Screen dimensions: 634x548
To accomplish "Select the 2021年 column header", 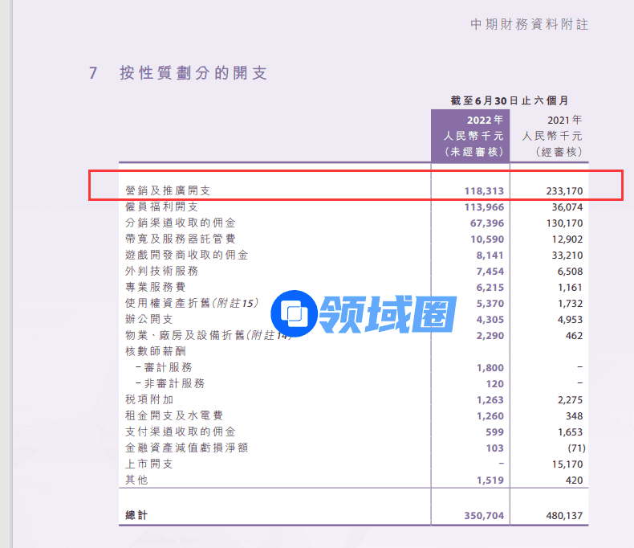I will (552, 136).
